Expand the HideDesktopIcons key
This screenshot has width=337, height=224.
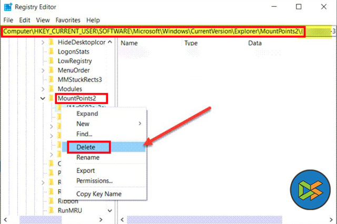(x=43, y=43)
